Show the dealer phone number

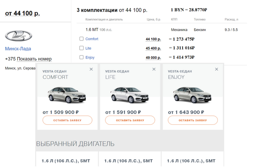(x=34, y=59)
